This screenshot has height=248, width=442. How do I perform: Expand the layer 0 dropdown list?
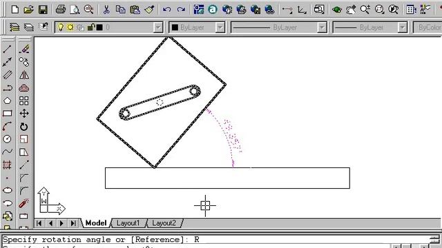click(158, 28)
